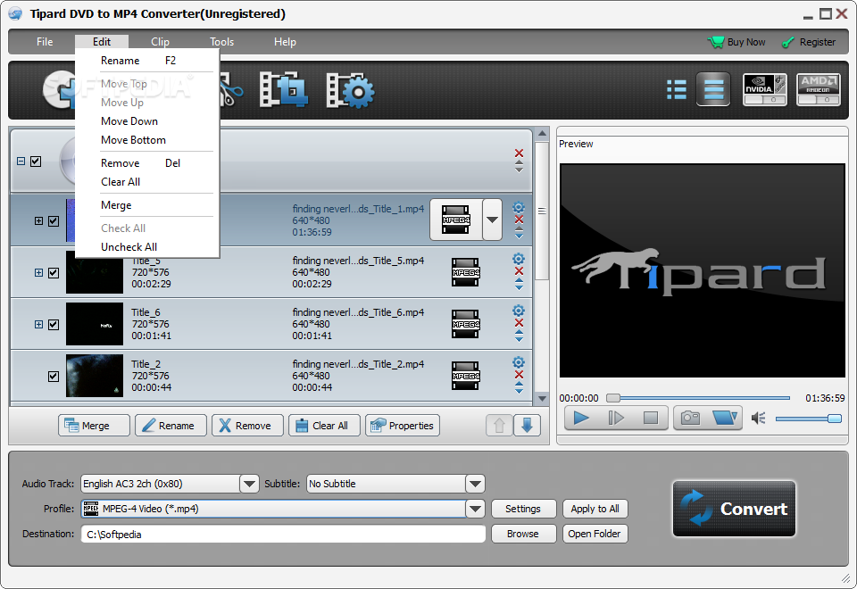This screenshot has width=857, height=589.
Task: Collapse the disc tree node
Action: [21, 162]
